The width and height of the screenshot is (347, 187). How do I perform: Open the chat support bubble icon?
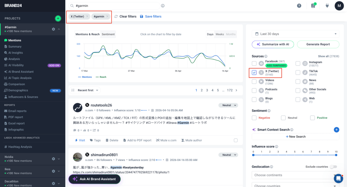pyautogui.click(x=338, y=178)
